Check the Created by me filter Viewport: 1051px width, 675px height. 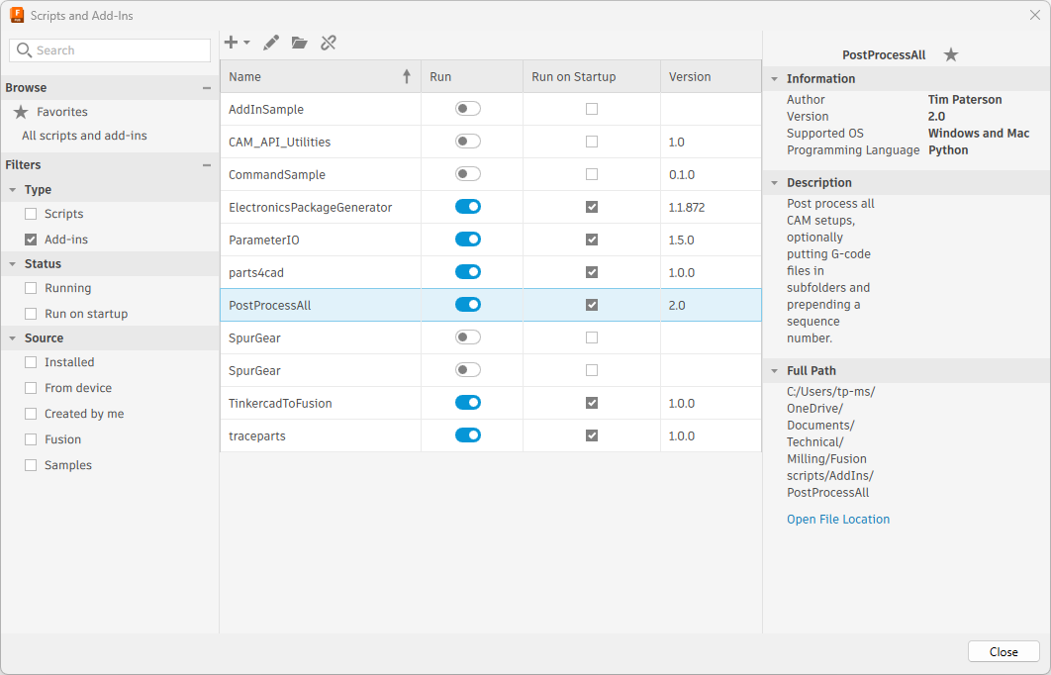pos(31,414)
